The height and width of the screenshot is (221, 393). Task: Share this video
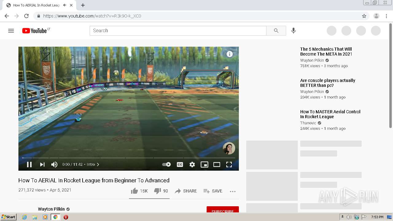tap(186, 191)
